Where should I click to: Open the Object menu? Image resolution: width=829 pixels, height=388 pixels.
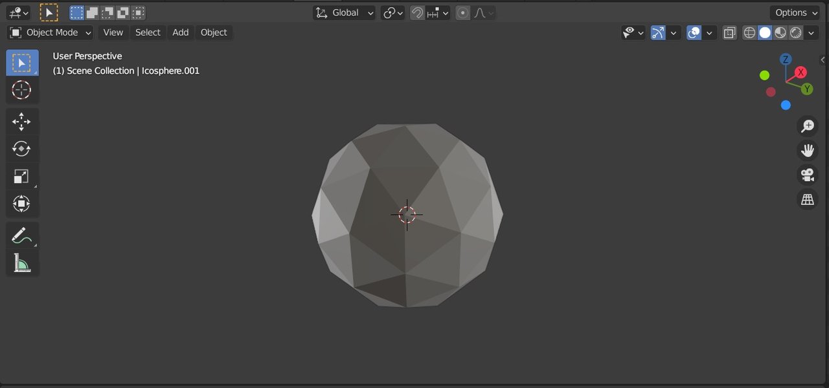(214, 32)
